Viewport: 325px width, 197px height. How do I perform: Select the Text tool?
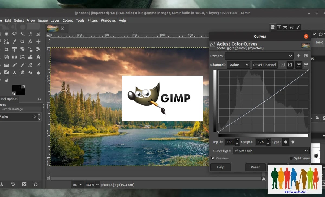38,57
